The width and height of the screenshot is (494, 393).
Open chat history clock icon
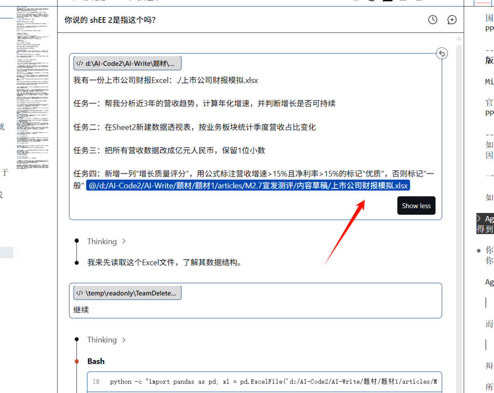point(433,20)
